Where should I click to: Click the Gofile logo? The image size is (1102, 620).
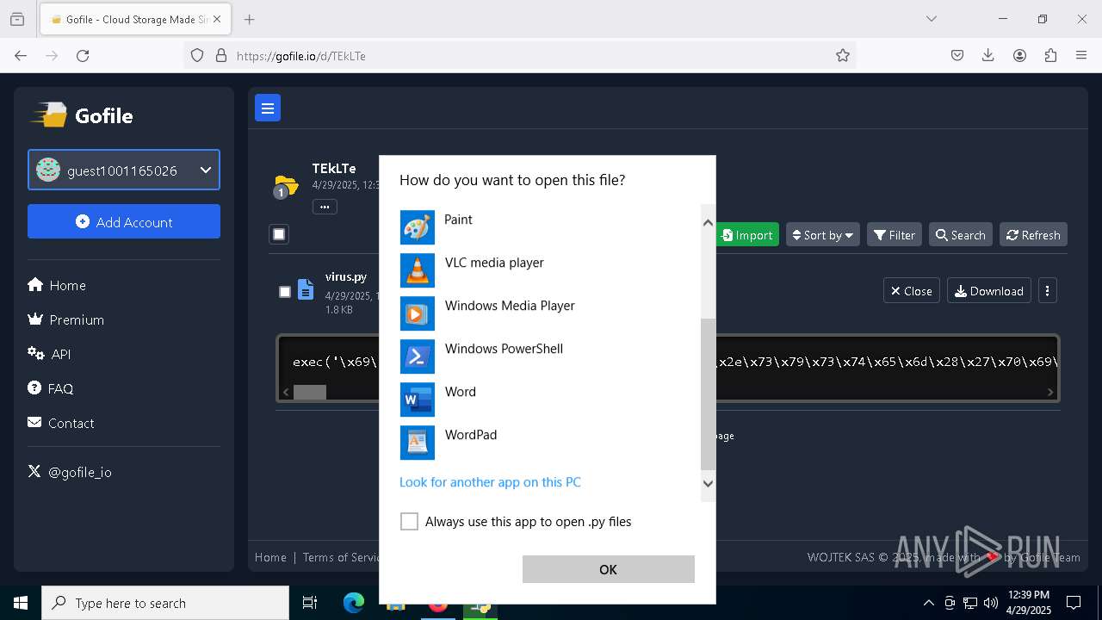(x=82, y=115)
